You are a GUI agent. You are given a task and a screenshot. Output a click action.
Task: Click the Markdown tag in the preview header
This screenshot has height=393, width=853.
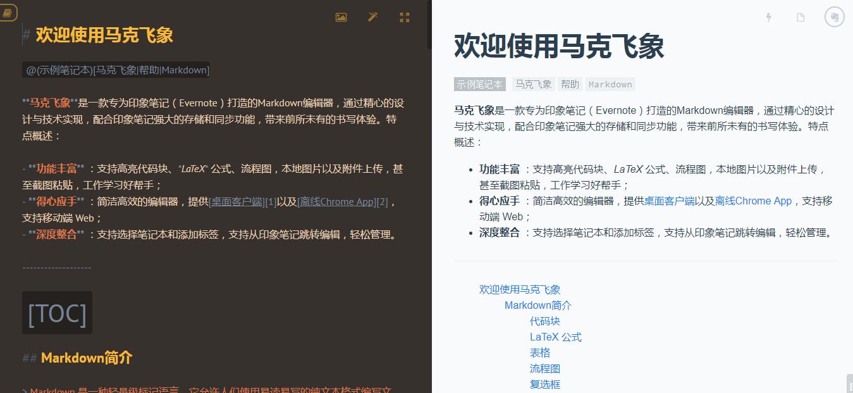[x=610, y=84]
